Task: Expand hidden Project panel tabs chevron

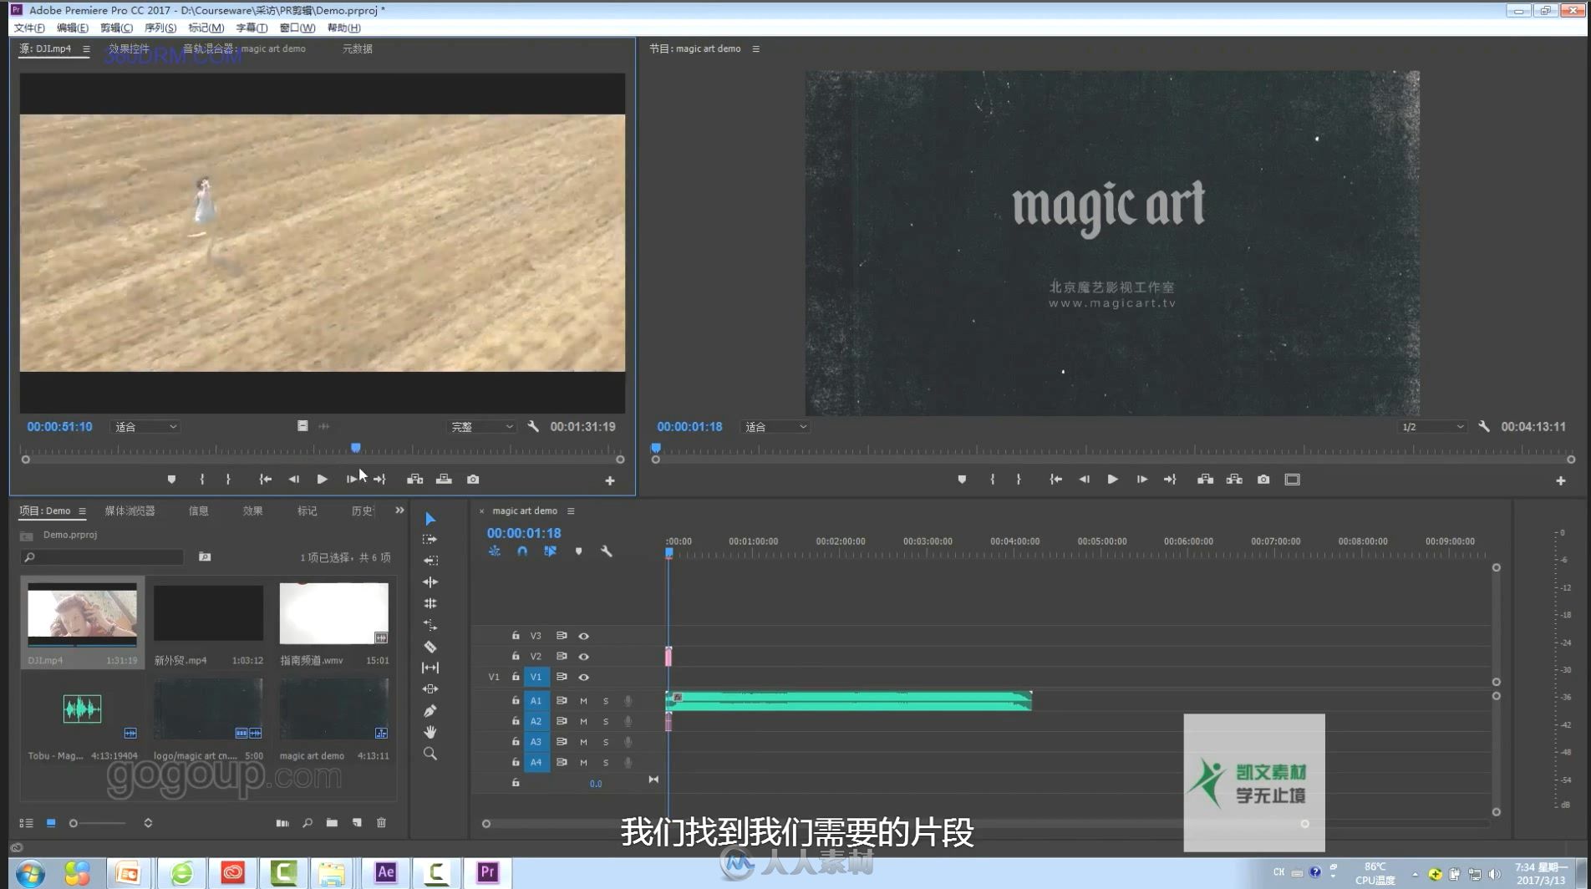Action: coord(399,511)
